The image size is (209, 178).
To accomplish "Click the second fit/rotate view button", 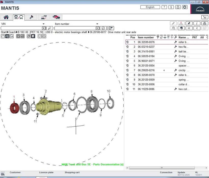I will click(x=22, y=36).
